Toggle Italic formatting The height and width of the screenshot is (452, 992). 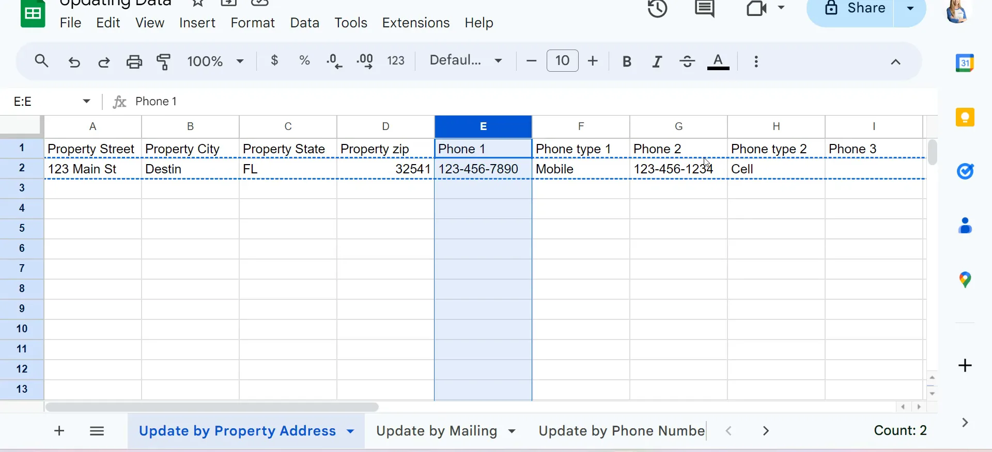tap(657, 62)
